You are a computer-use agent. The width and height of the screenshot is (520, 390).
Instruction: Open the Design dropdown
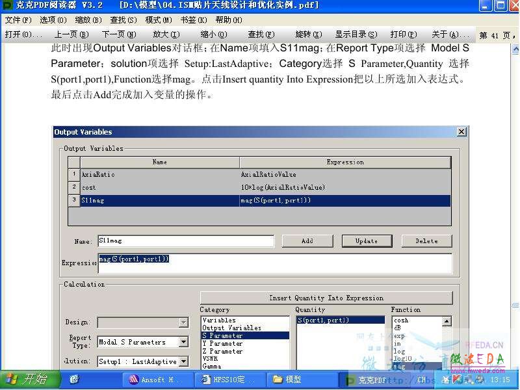coord(183,322)
